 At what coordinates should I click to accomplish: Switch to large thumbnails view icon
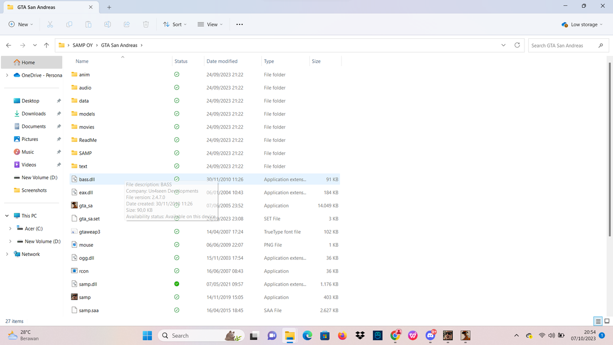(x=607, y=321)
